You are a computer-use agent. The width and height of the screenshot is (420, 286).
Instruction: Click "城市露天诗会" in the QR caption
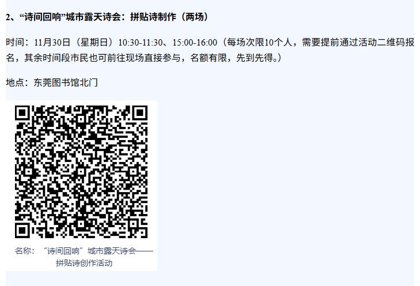coord(112,251)
